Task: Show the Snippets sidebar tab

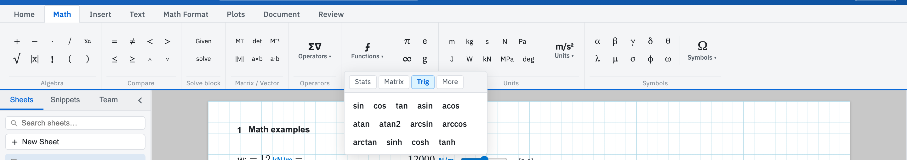Action: [x=65, y=100]
